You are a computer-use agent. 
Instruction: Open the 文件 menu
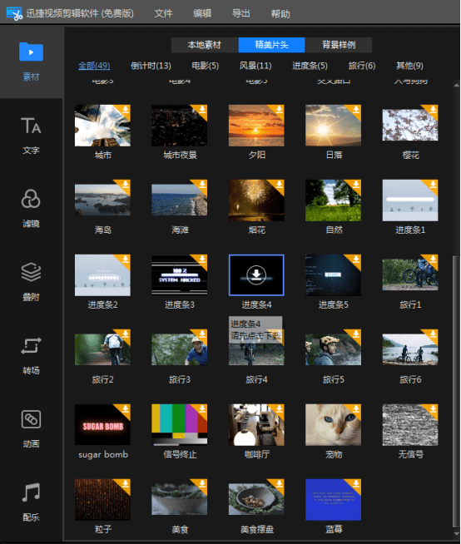pyautogui.click(x=163, y=13)
